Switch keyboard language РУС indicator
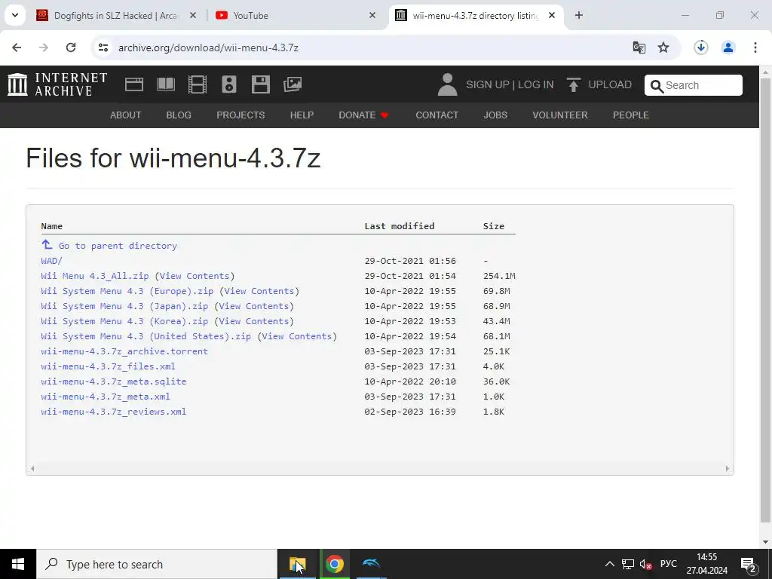 coord(668,564)
